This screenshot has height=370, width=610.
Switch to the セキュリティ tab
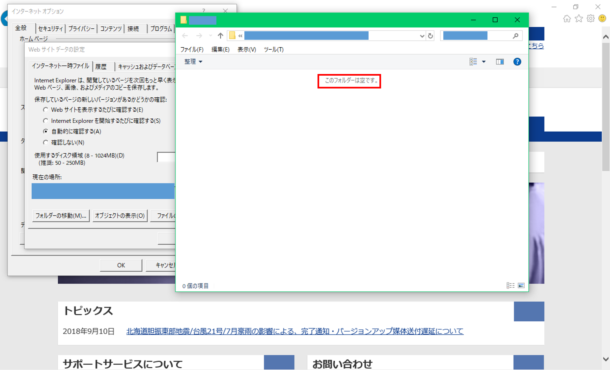tap(50, 29)
